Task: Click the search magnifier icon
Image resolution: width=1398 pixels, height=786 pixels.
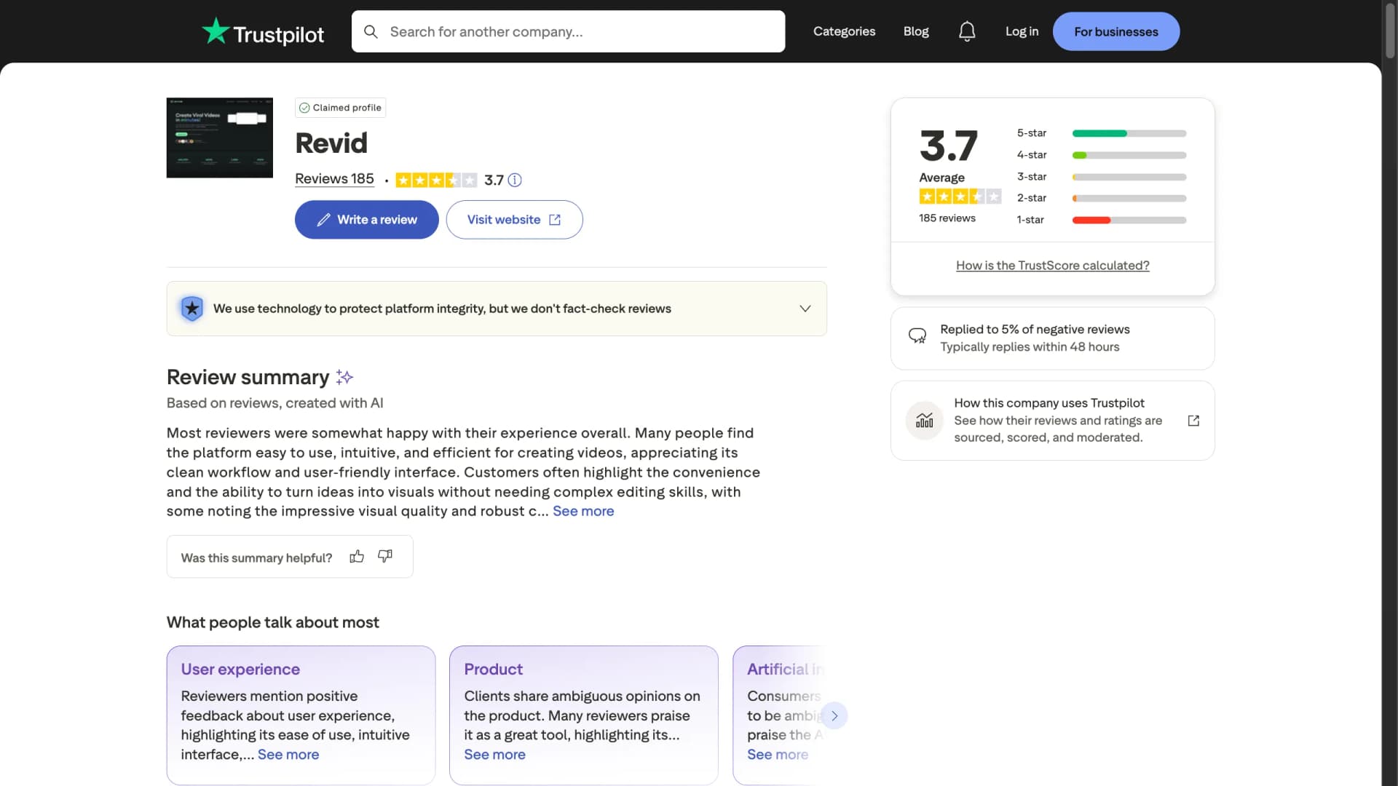Action: 371,31
